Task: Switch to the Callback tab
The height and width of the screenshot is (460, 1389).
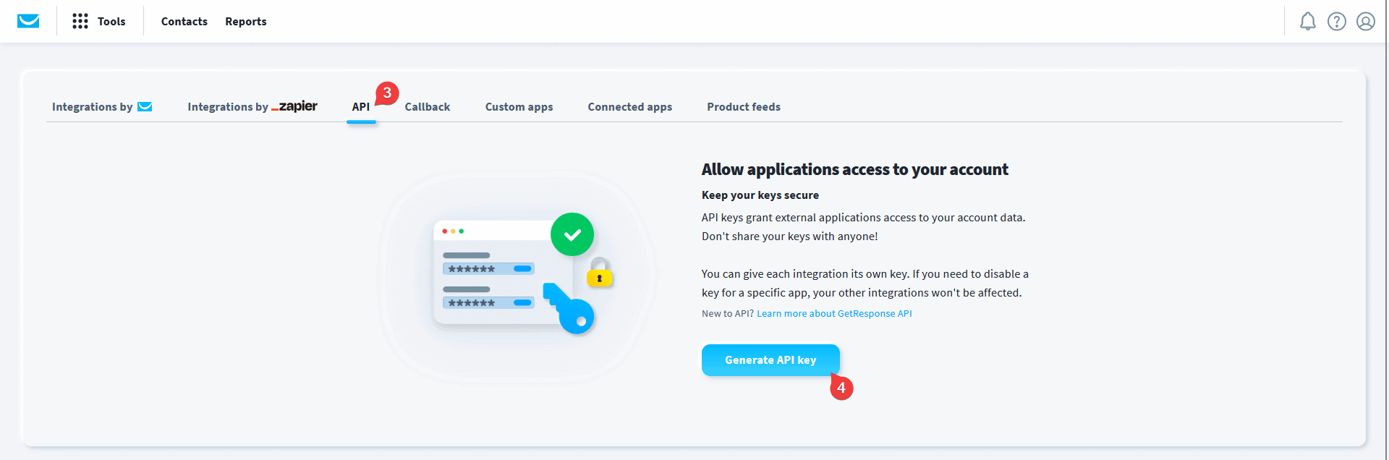Action: tap(428, 107)
